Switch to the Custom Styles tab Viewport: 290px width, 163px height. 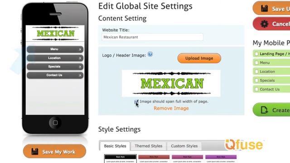(x=184, y=146)
